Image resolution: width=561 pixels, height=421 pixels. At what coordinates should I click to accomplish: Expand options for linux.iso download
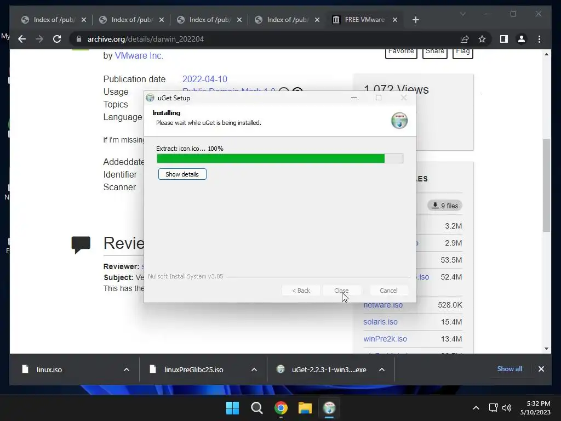127,369
